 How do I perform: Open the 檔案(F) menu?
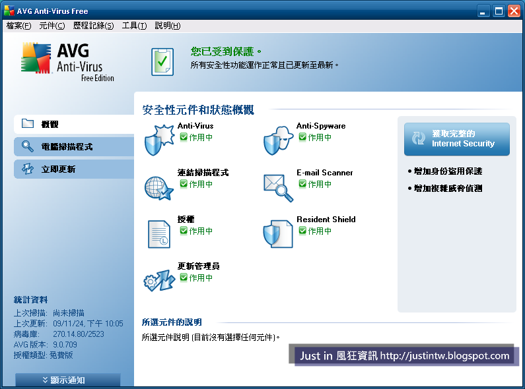click(x=18, y=26)
